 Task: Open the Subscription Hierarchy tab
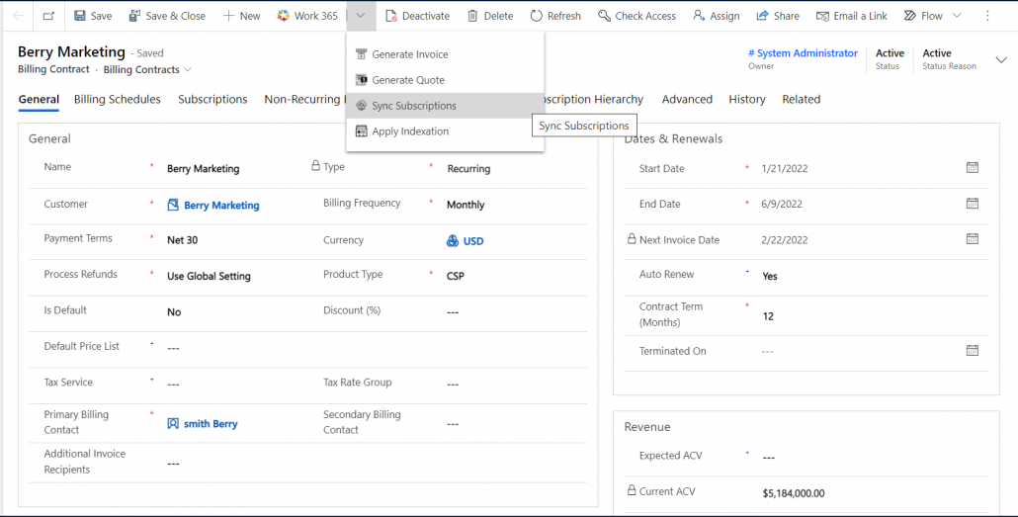pos(594,100)
